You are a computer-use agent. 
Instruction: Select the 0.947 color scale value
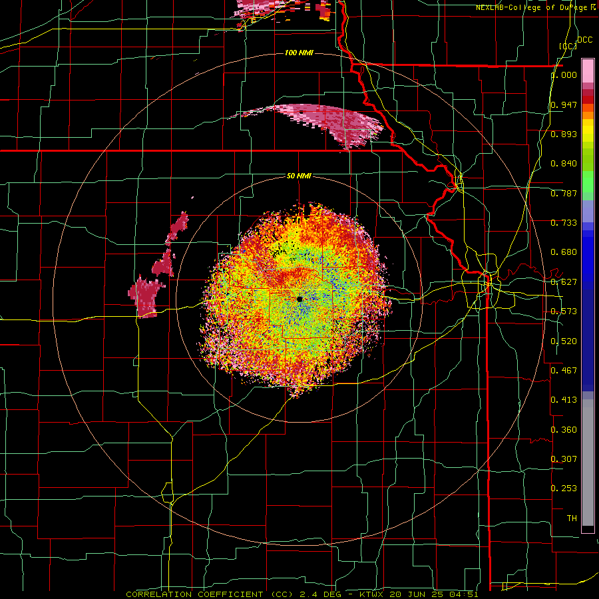coord(564,104)
